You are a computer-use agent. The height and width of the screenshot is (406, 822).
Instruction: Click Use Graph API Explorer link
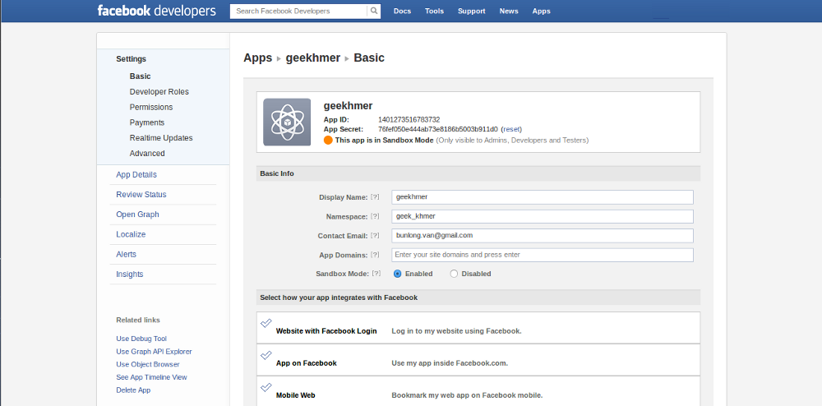[154, 352]
